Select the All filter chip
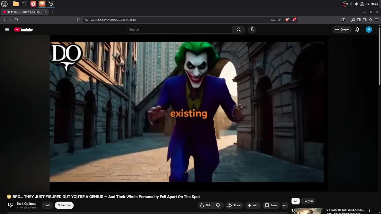Screen dimensions: 381x214 [x=296, y=201]
